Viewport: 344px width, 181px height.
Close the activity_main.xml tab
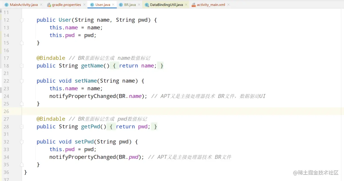[228, 5]
